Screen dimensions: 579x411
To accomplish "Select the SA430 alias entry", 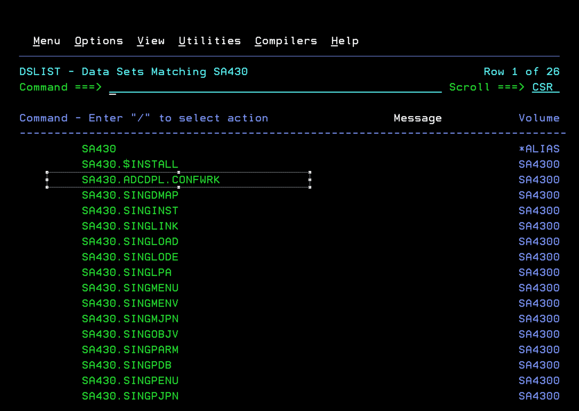I will 99,149.
